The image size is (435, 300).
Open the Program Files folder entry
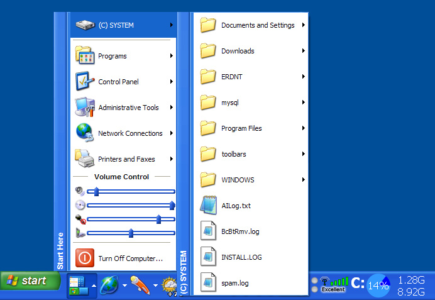[x=251, y=128]
